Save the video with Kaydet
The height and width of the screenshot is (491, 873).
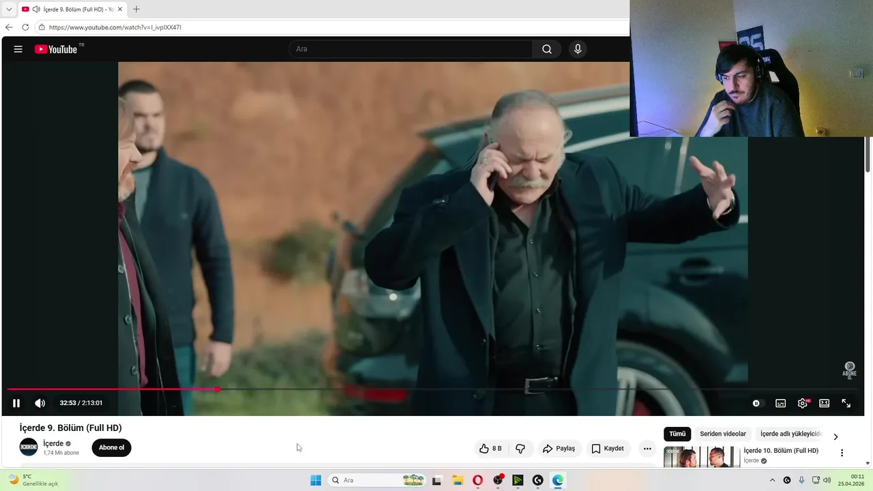pos(608,448)
